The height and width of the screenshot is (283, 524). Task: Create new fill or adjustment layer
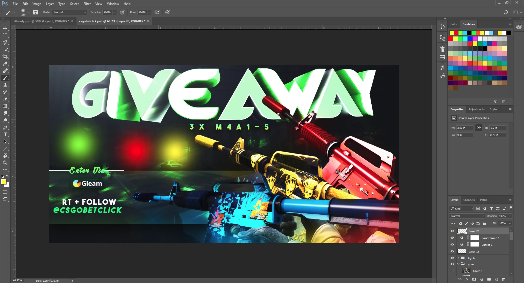click(482, 279)
